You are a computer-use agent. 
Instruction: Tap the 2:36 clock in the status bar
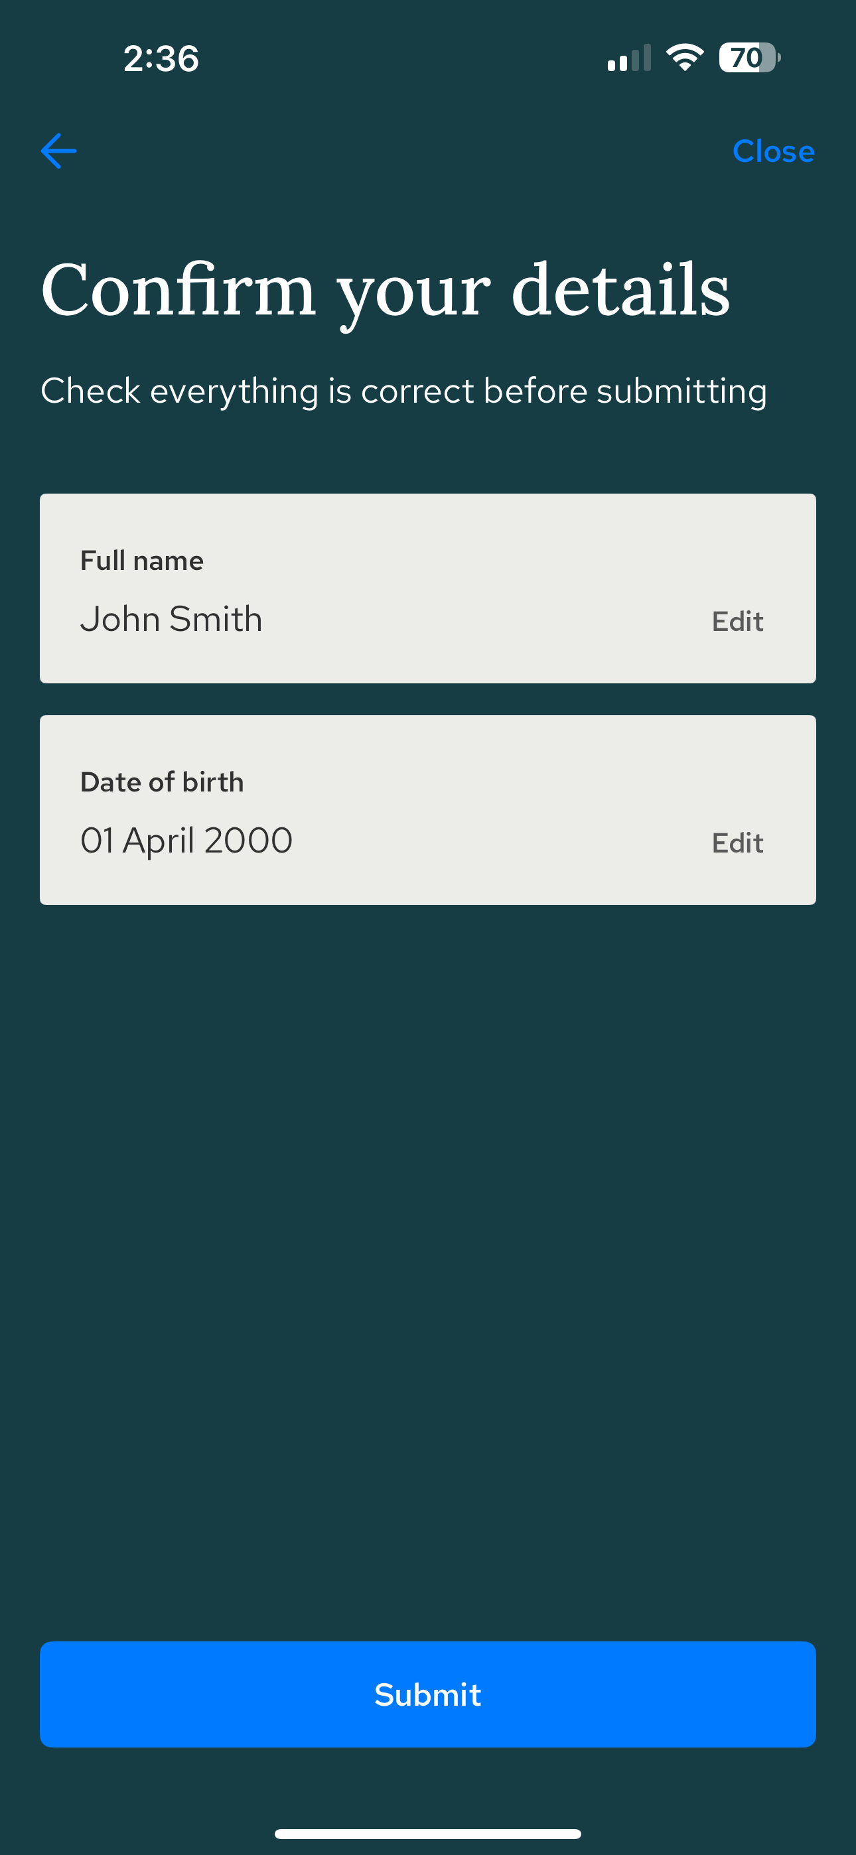click(x=161, y=58)
